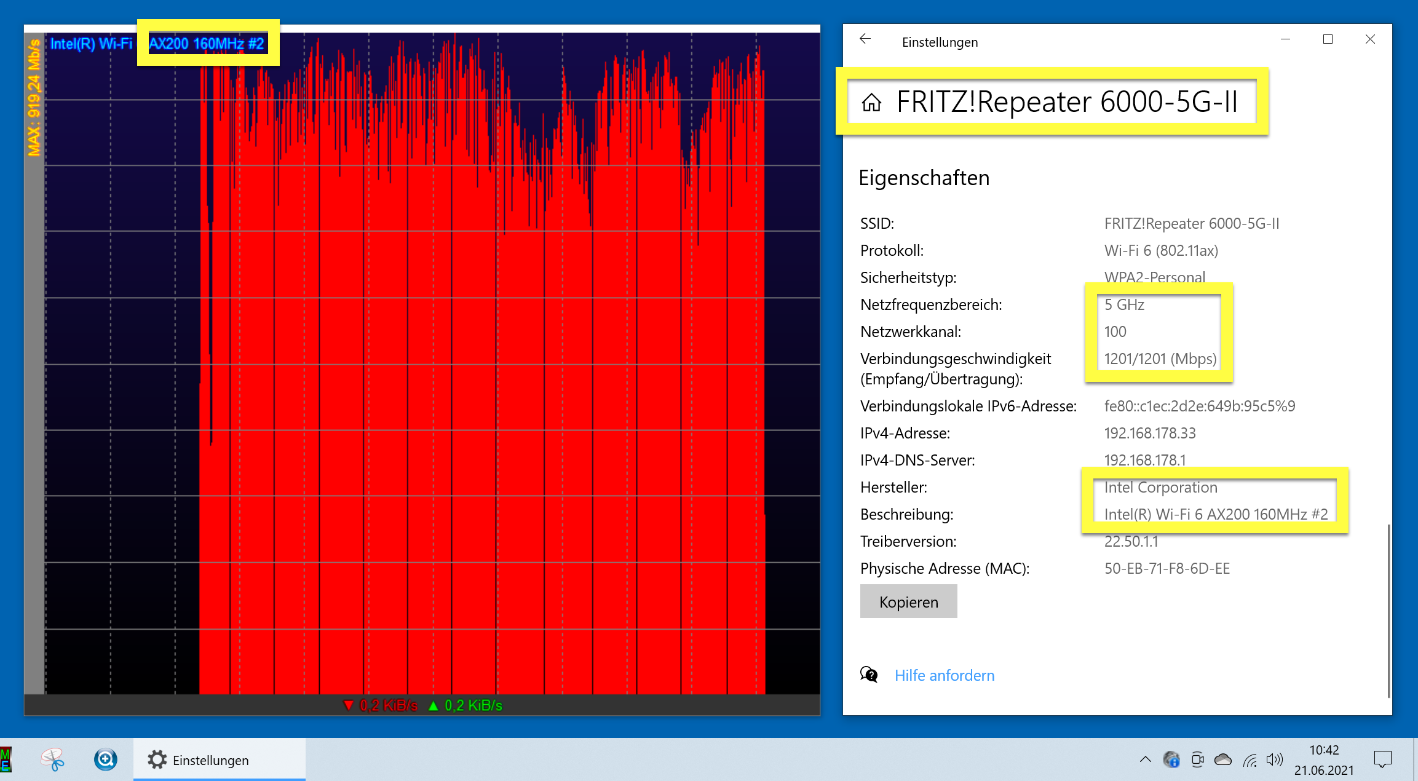Open the notification center icon
The height and width of the screenshot is (781, 1418).
click(x=1382, y=759)
